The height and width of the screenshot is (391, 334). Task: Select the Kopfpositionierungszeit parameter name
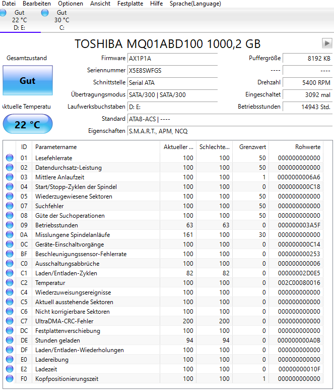pyautogui.click(x=67, y=379)
